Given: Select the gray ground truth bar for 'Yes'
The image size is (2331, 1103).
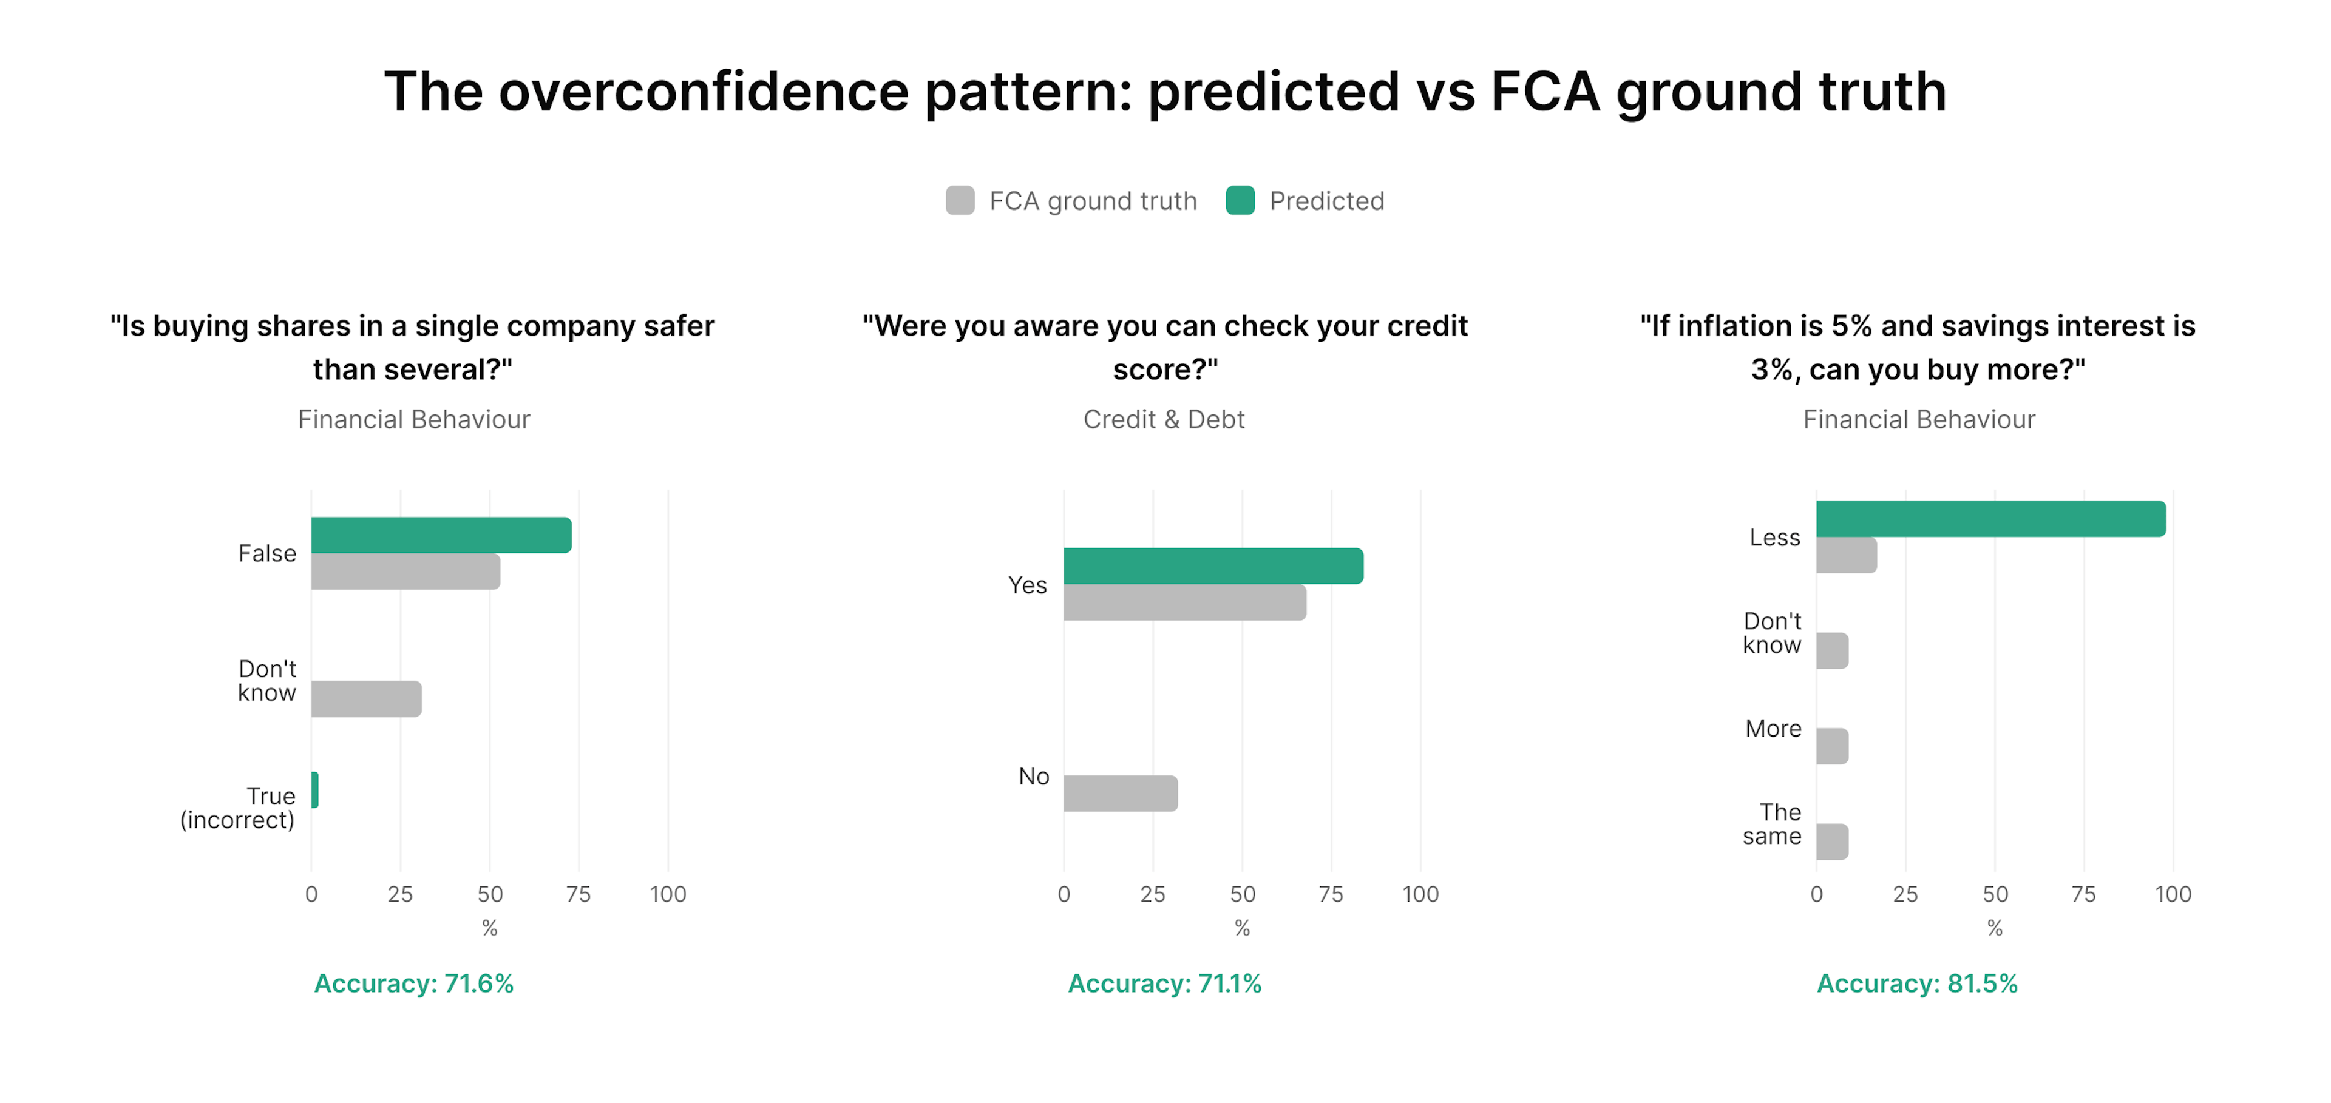Looking at the screenshot, I should (x=1184, y=603).
